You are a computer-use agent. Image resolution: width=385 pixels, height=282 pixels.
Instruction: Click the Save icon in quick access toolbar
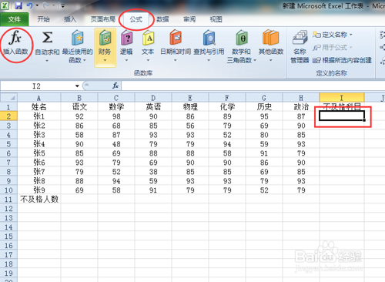pos(18,5)
